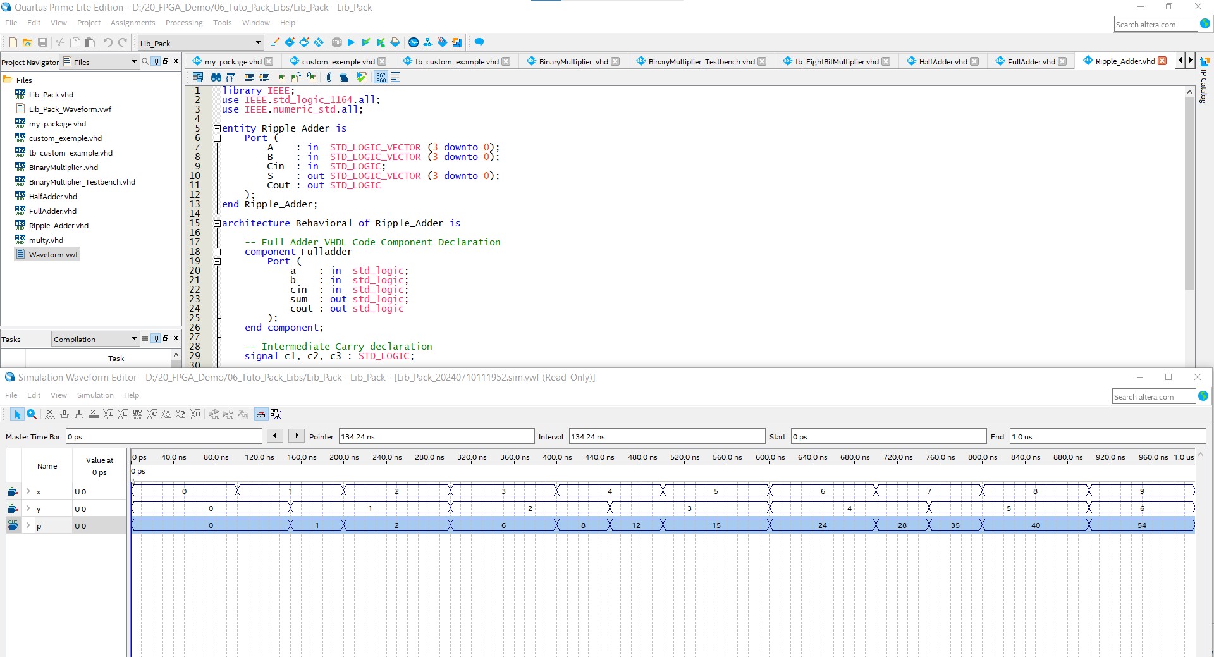Click the increase indent icon in editor toolbar
This screenshot has width=1214, height=657.
pos(249,77)
